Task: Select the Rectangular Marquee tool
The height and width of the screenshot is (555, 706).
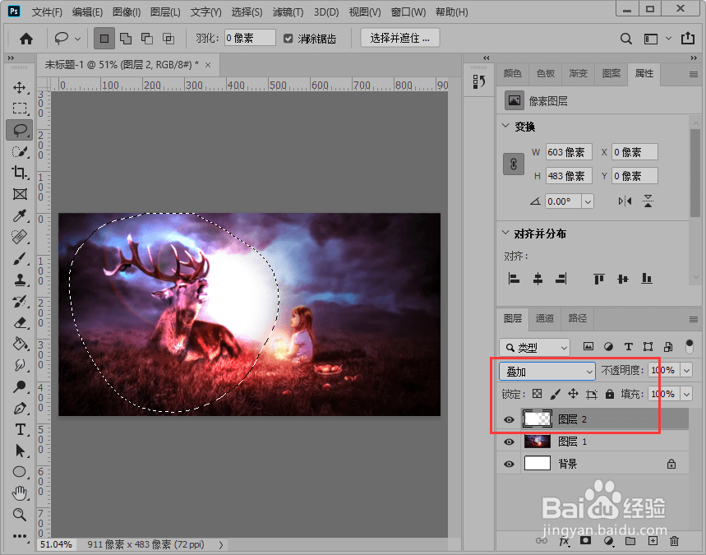Action: click(x=20, y=109)
